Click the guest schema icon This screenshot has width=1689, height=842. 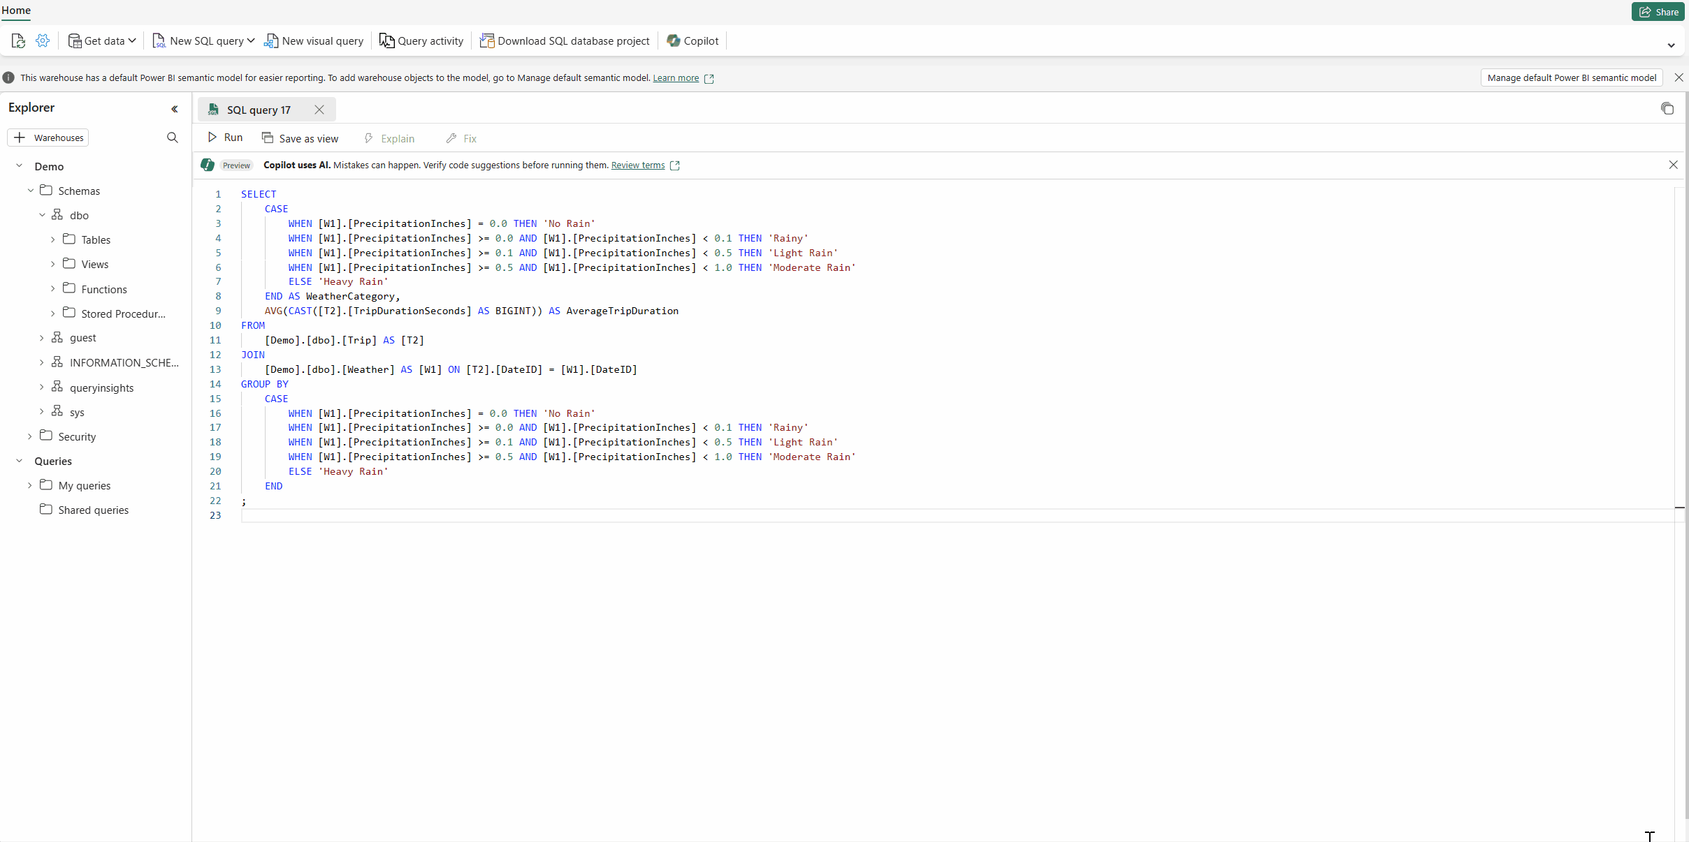(57, 337)
